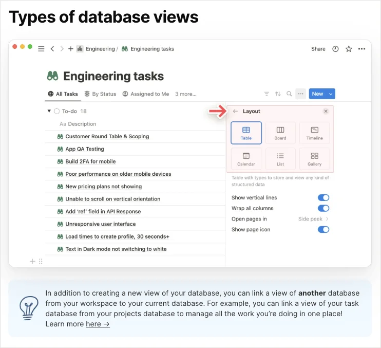Switch to the All Tasks view tab
The height and width of the screenshot is (348, 381).
click(x=63, y=94)
